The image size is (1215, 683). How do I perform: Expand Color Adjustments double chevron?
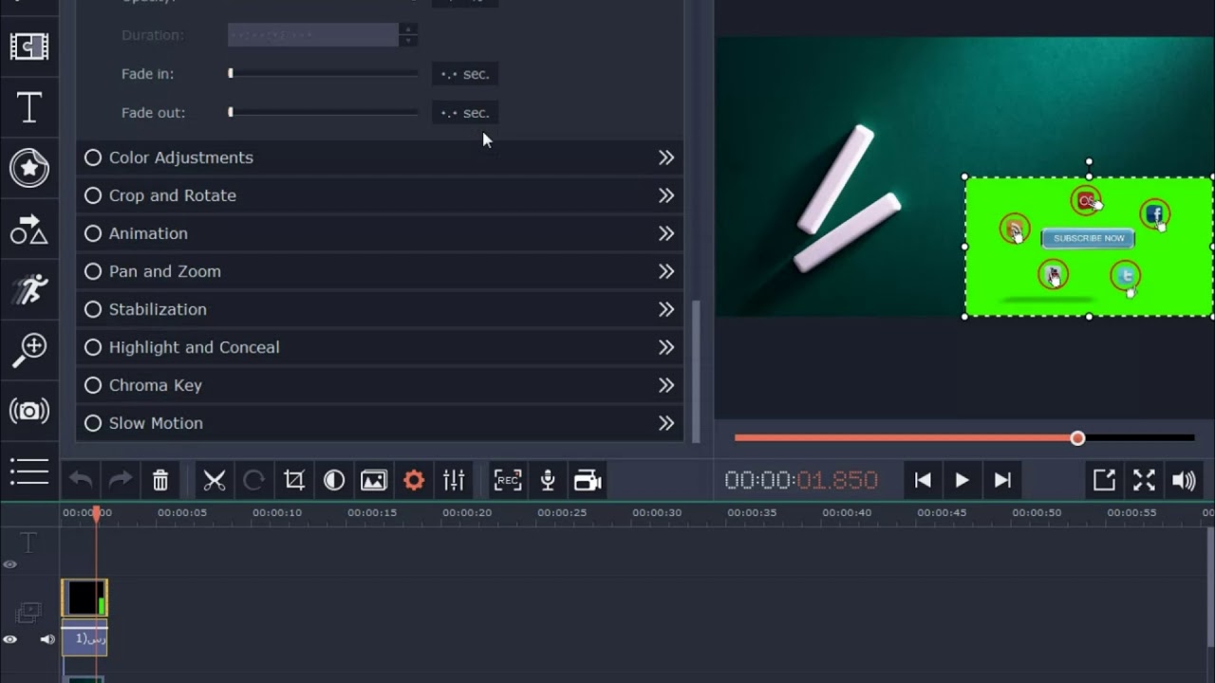(666, 157)
